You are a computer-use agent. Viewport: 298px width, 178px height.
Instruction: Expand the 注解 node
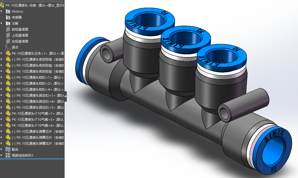(2, 23)
